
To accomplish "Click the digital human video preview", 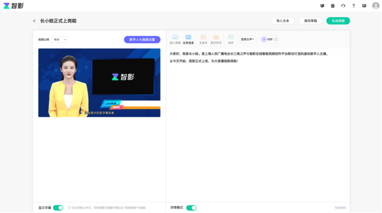I will [99, 83].
